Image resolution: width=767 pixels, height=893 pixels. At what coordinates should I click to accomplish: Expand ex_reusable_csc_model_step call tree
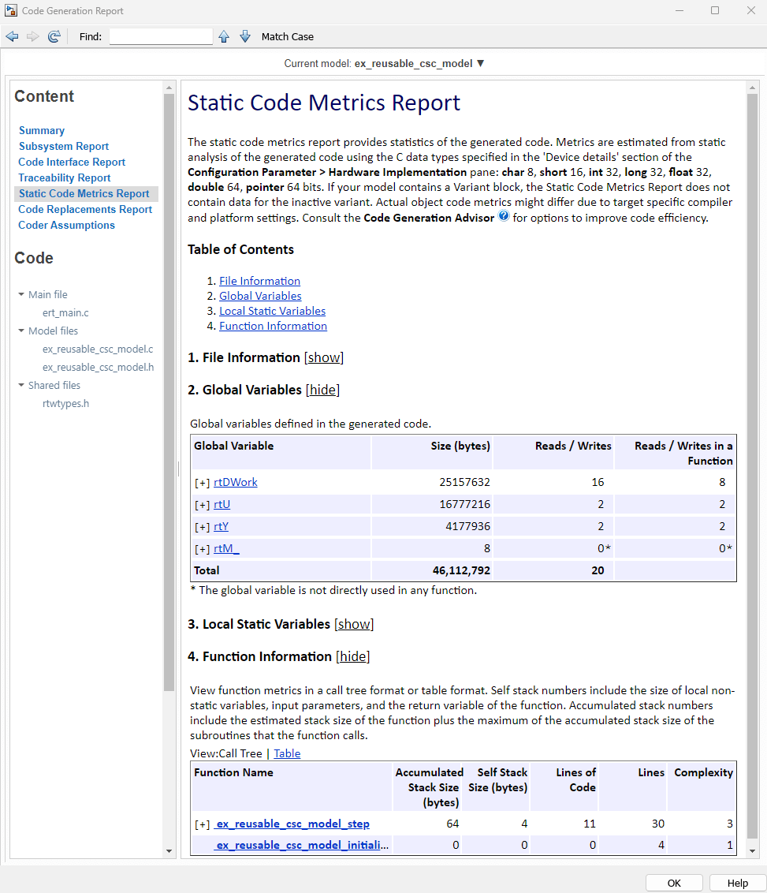203,824
